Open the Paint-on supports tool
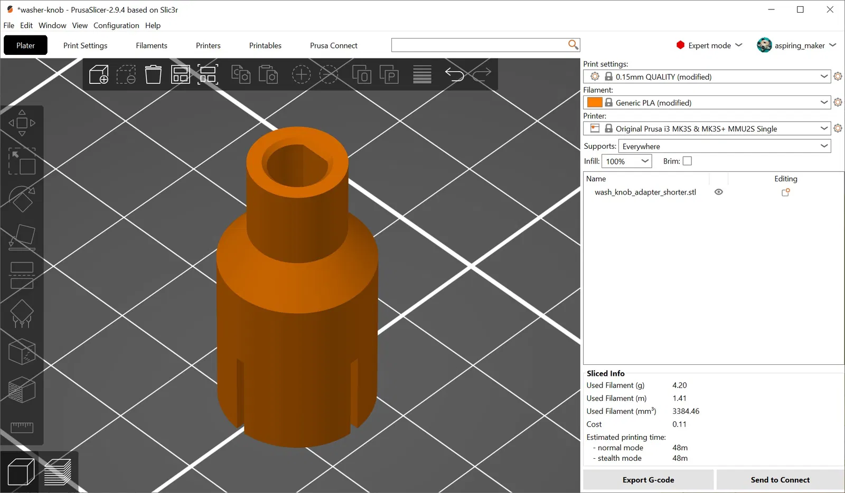845x493 pixels. pyautogui.click(x=22, y=314)
